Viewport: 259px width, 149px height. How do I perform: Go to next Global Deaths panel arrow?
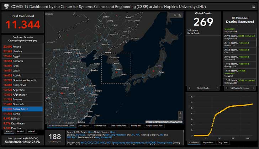217,88
